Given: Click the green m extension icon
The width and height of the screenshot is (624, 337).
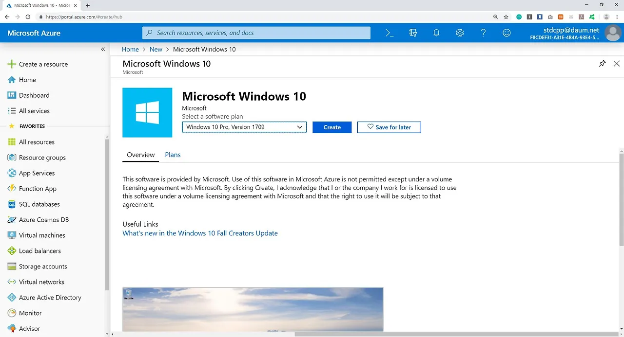Looking at the screenshot, I should click(519, 17).
